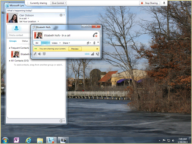The width and height of the screenshot is (192, 144).
Task: Select the contacts view icon
Action: 16,28
